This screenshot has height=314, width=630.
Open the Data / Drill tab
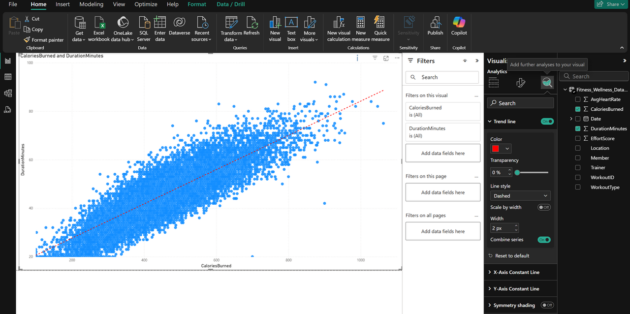[x=231, y=4]
